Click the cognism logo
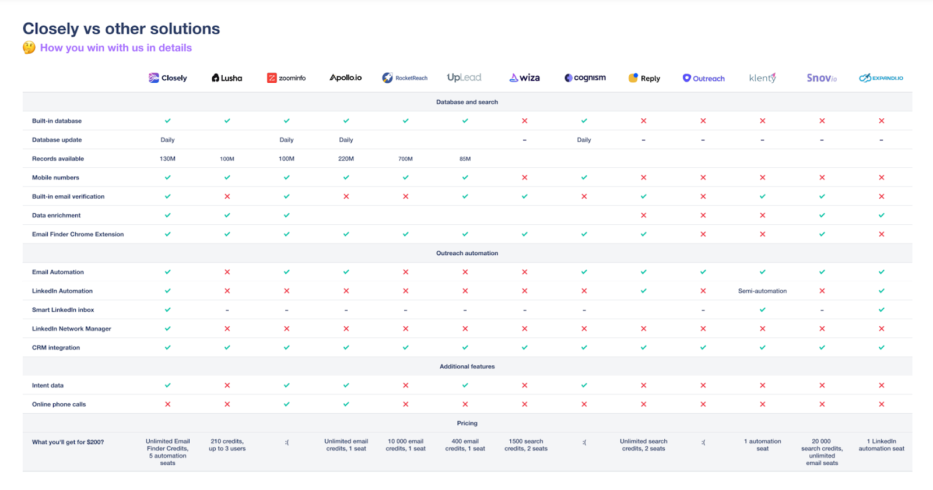This screenshot has height=490, width=933. pos(585,77)
